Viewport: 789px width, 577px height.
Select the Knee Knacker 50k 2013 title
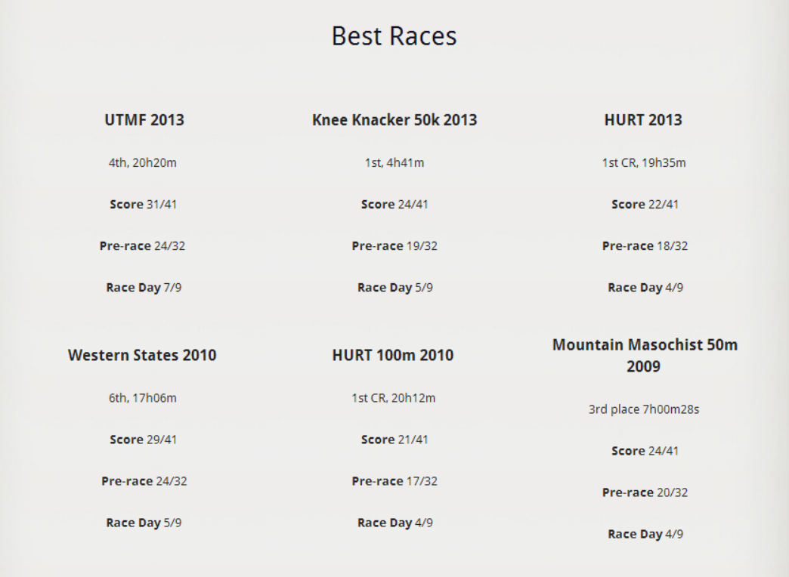pos(394,120)
